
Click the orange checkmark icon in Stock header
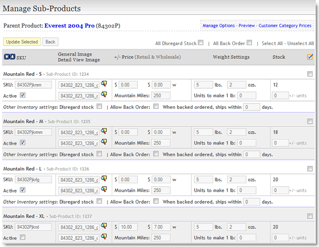click(x=310, y=57)
